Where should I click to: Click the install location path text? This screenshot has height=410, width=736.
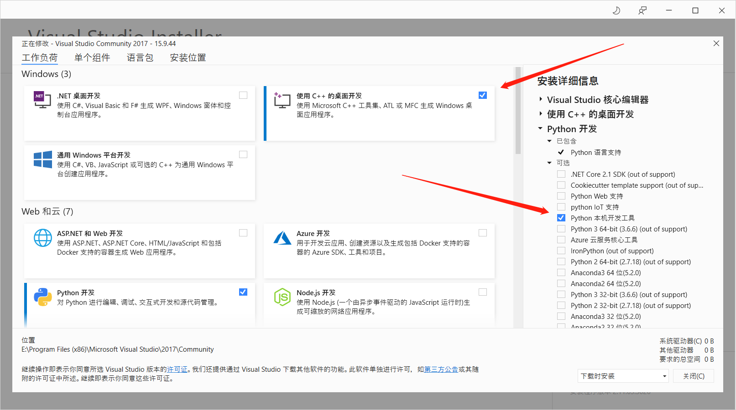[118, 349]
